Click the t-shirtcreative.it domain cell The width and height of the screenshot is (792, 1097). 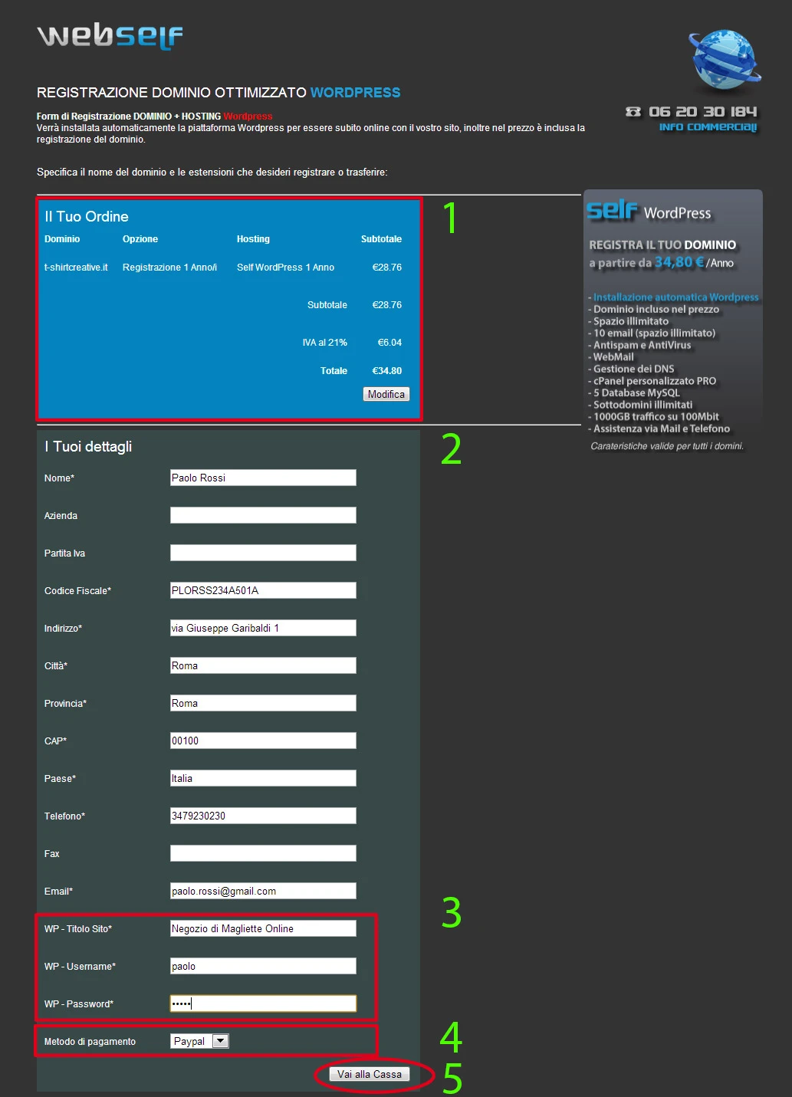coord(76,268)
